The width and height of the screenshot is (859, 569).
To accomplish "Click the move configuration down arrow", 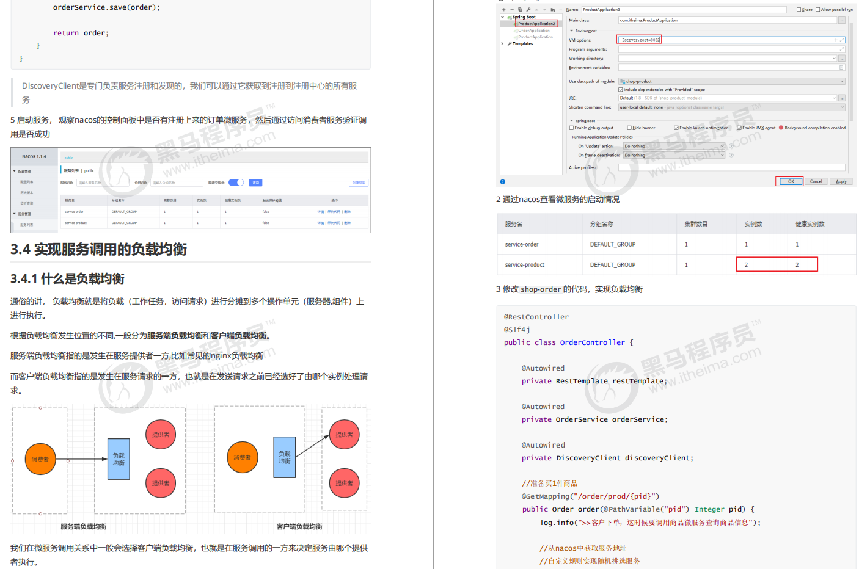I will (x=544, y=10).
